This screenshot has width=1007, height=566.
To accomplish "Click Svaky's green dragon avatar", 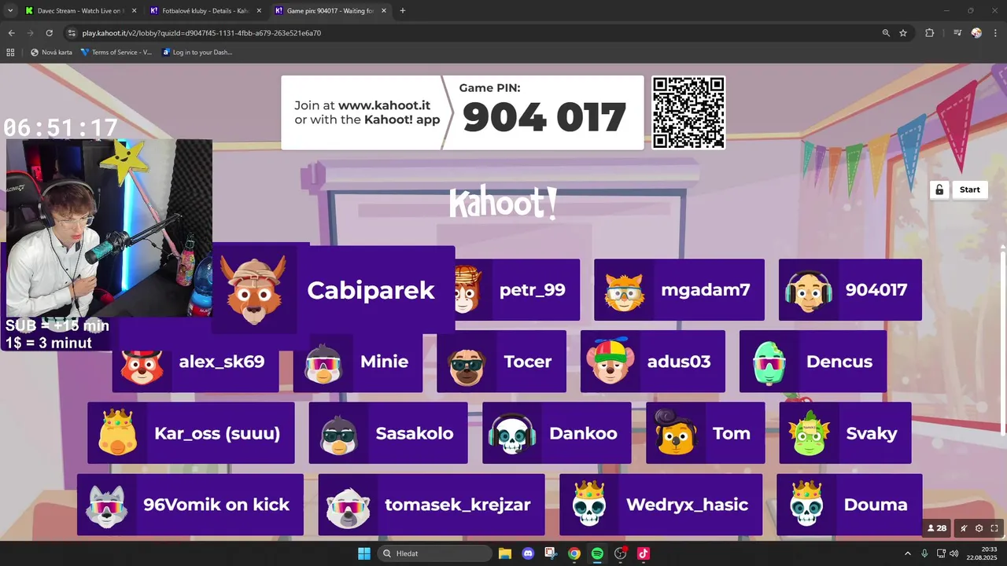I will pos(809,433).
